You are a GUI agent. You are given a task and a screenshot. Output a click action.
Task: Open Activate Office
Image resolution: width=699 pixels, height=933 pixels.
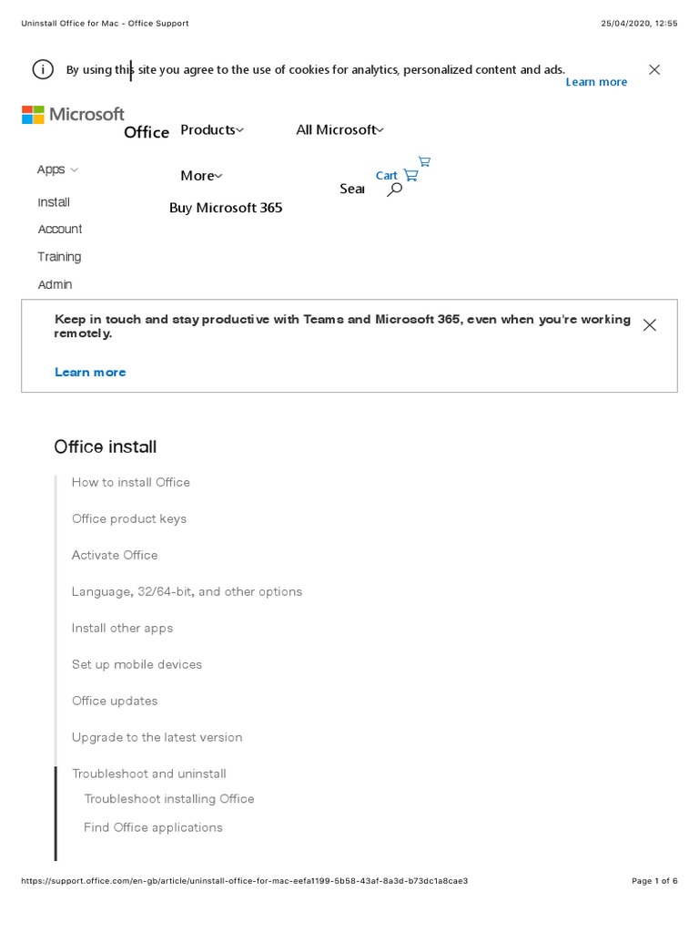coord(115,555)
